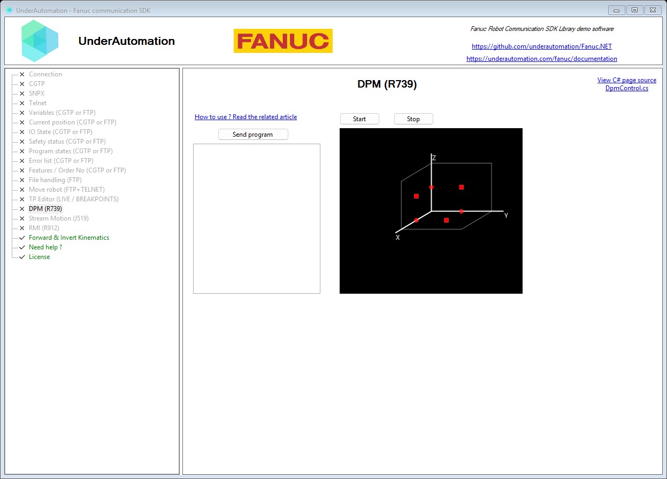Open How to use related article link

tap(246, 117)
